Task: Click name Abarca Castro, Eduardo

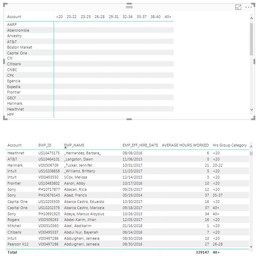Action: click(84, 202)
